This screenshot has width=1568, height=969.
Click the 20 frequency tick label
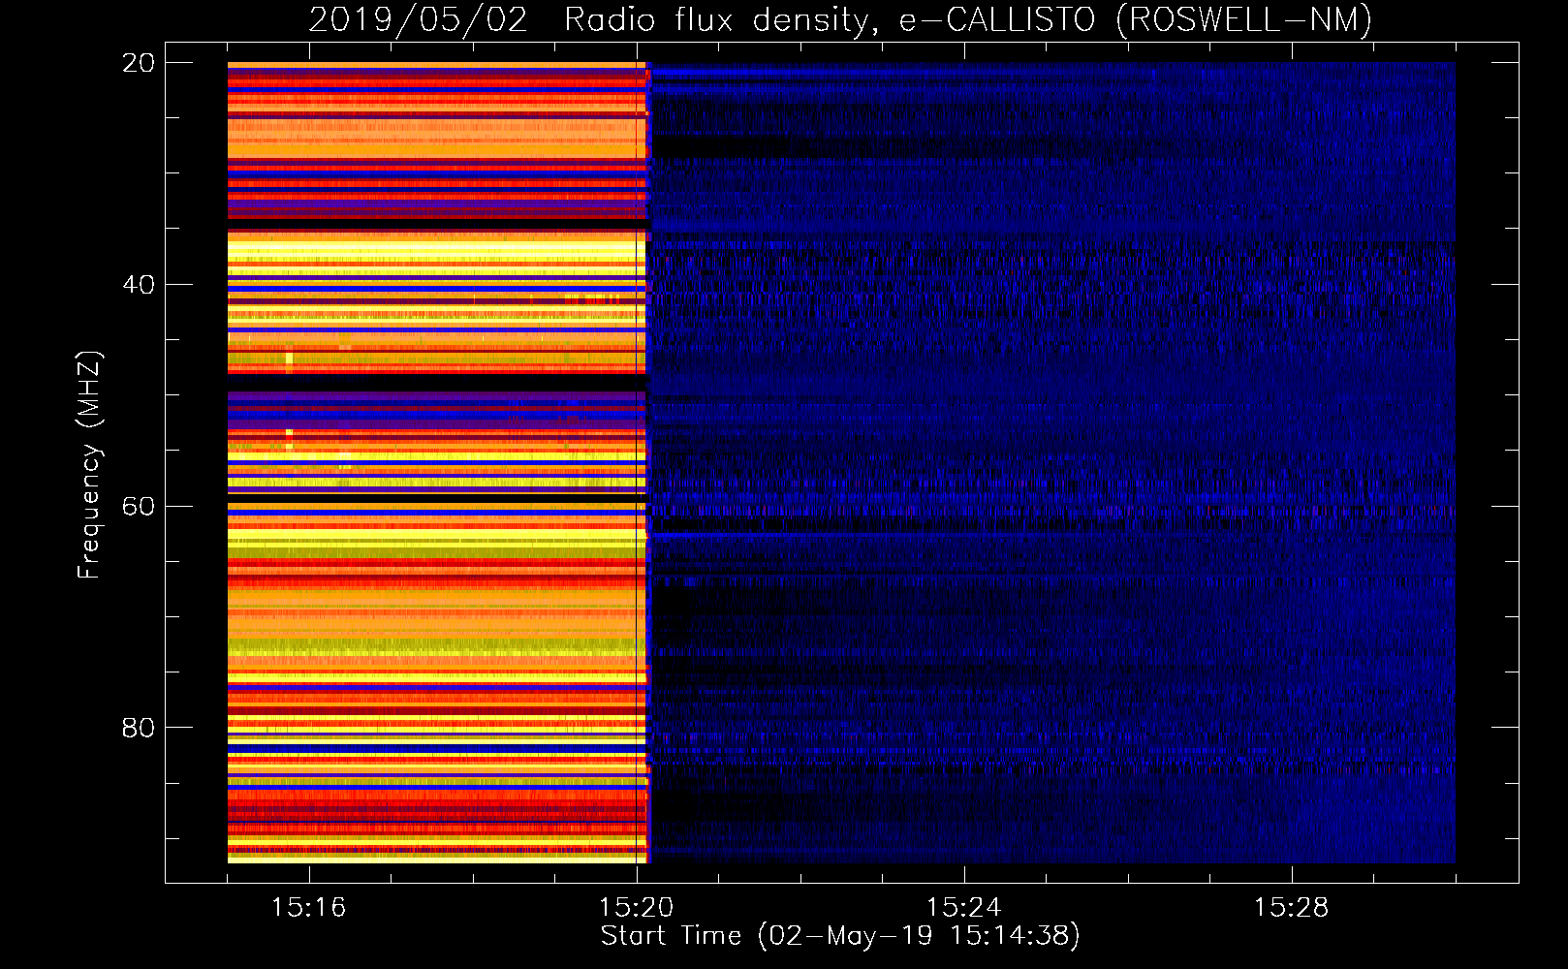click(x=139, y=63)
